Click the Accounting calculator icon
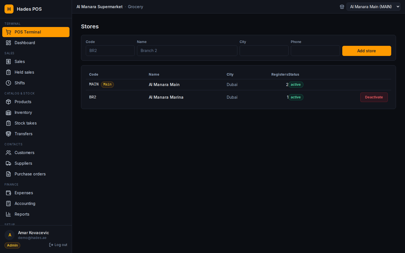The image size is (405, 253). [8, 204]
